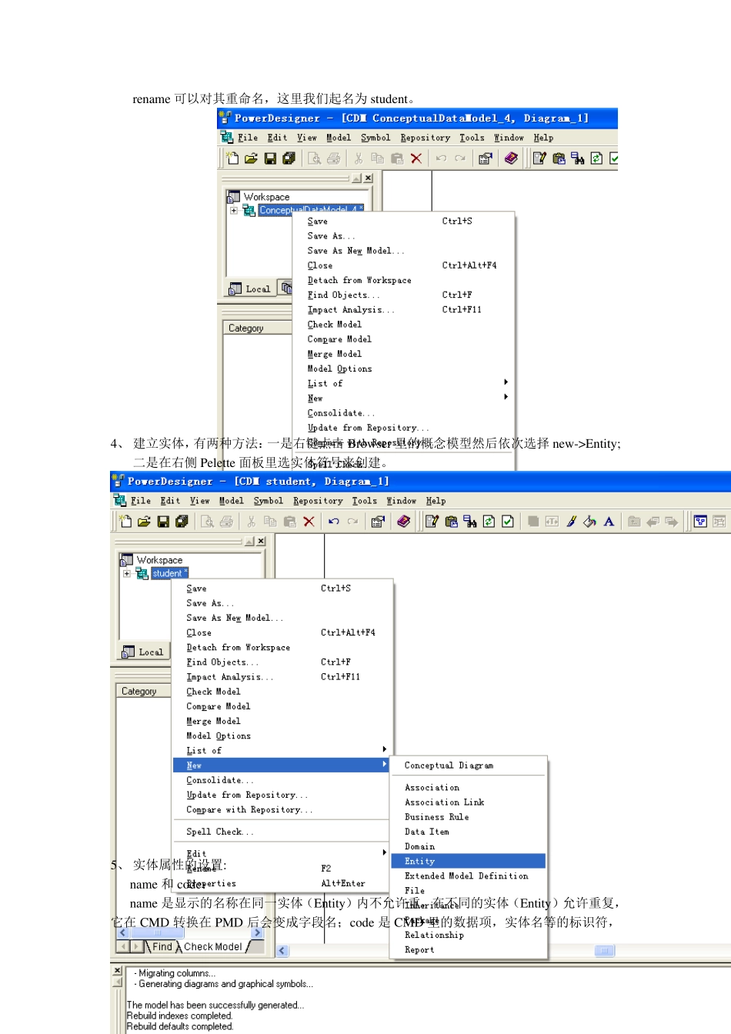Click Check Model checkmark icon in student toolbar

click(508, 522)
